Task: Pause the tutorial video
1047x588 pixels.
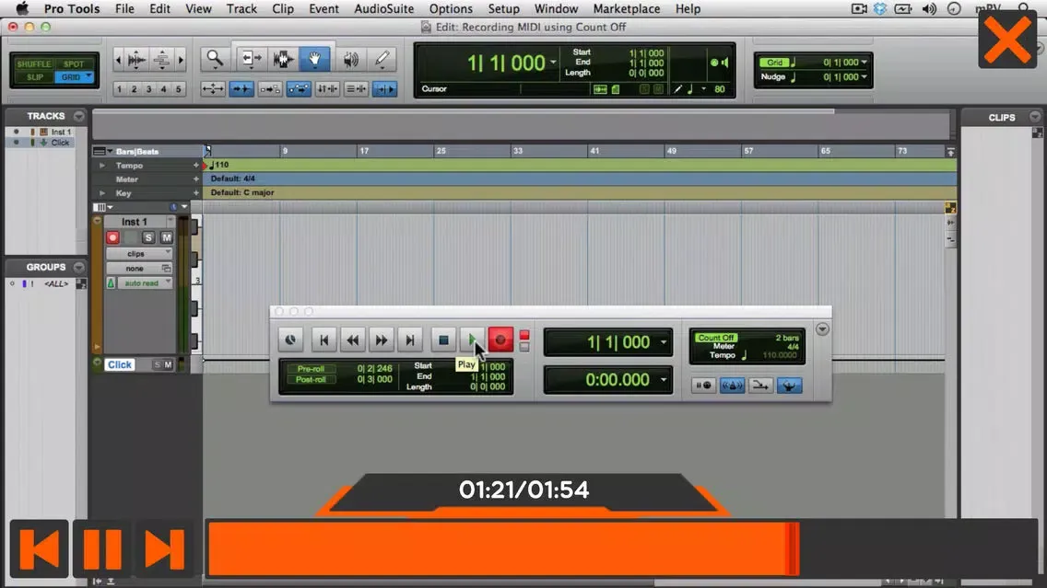Action: (102, 548)
